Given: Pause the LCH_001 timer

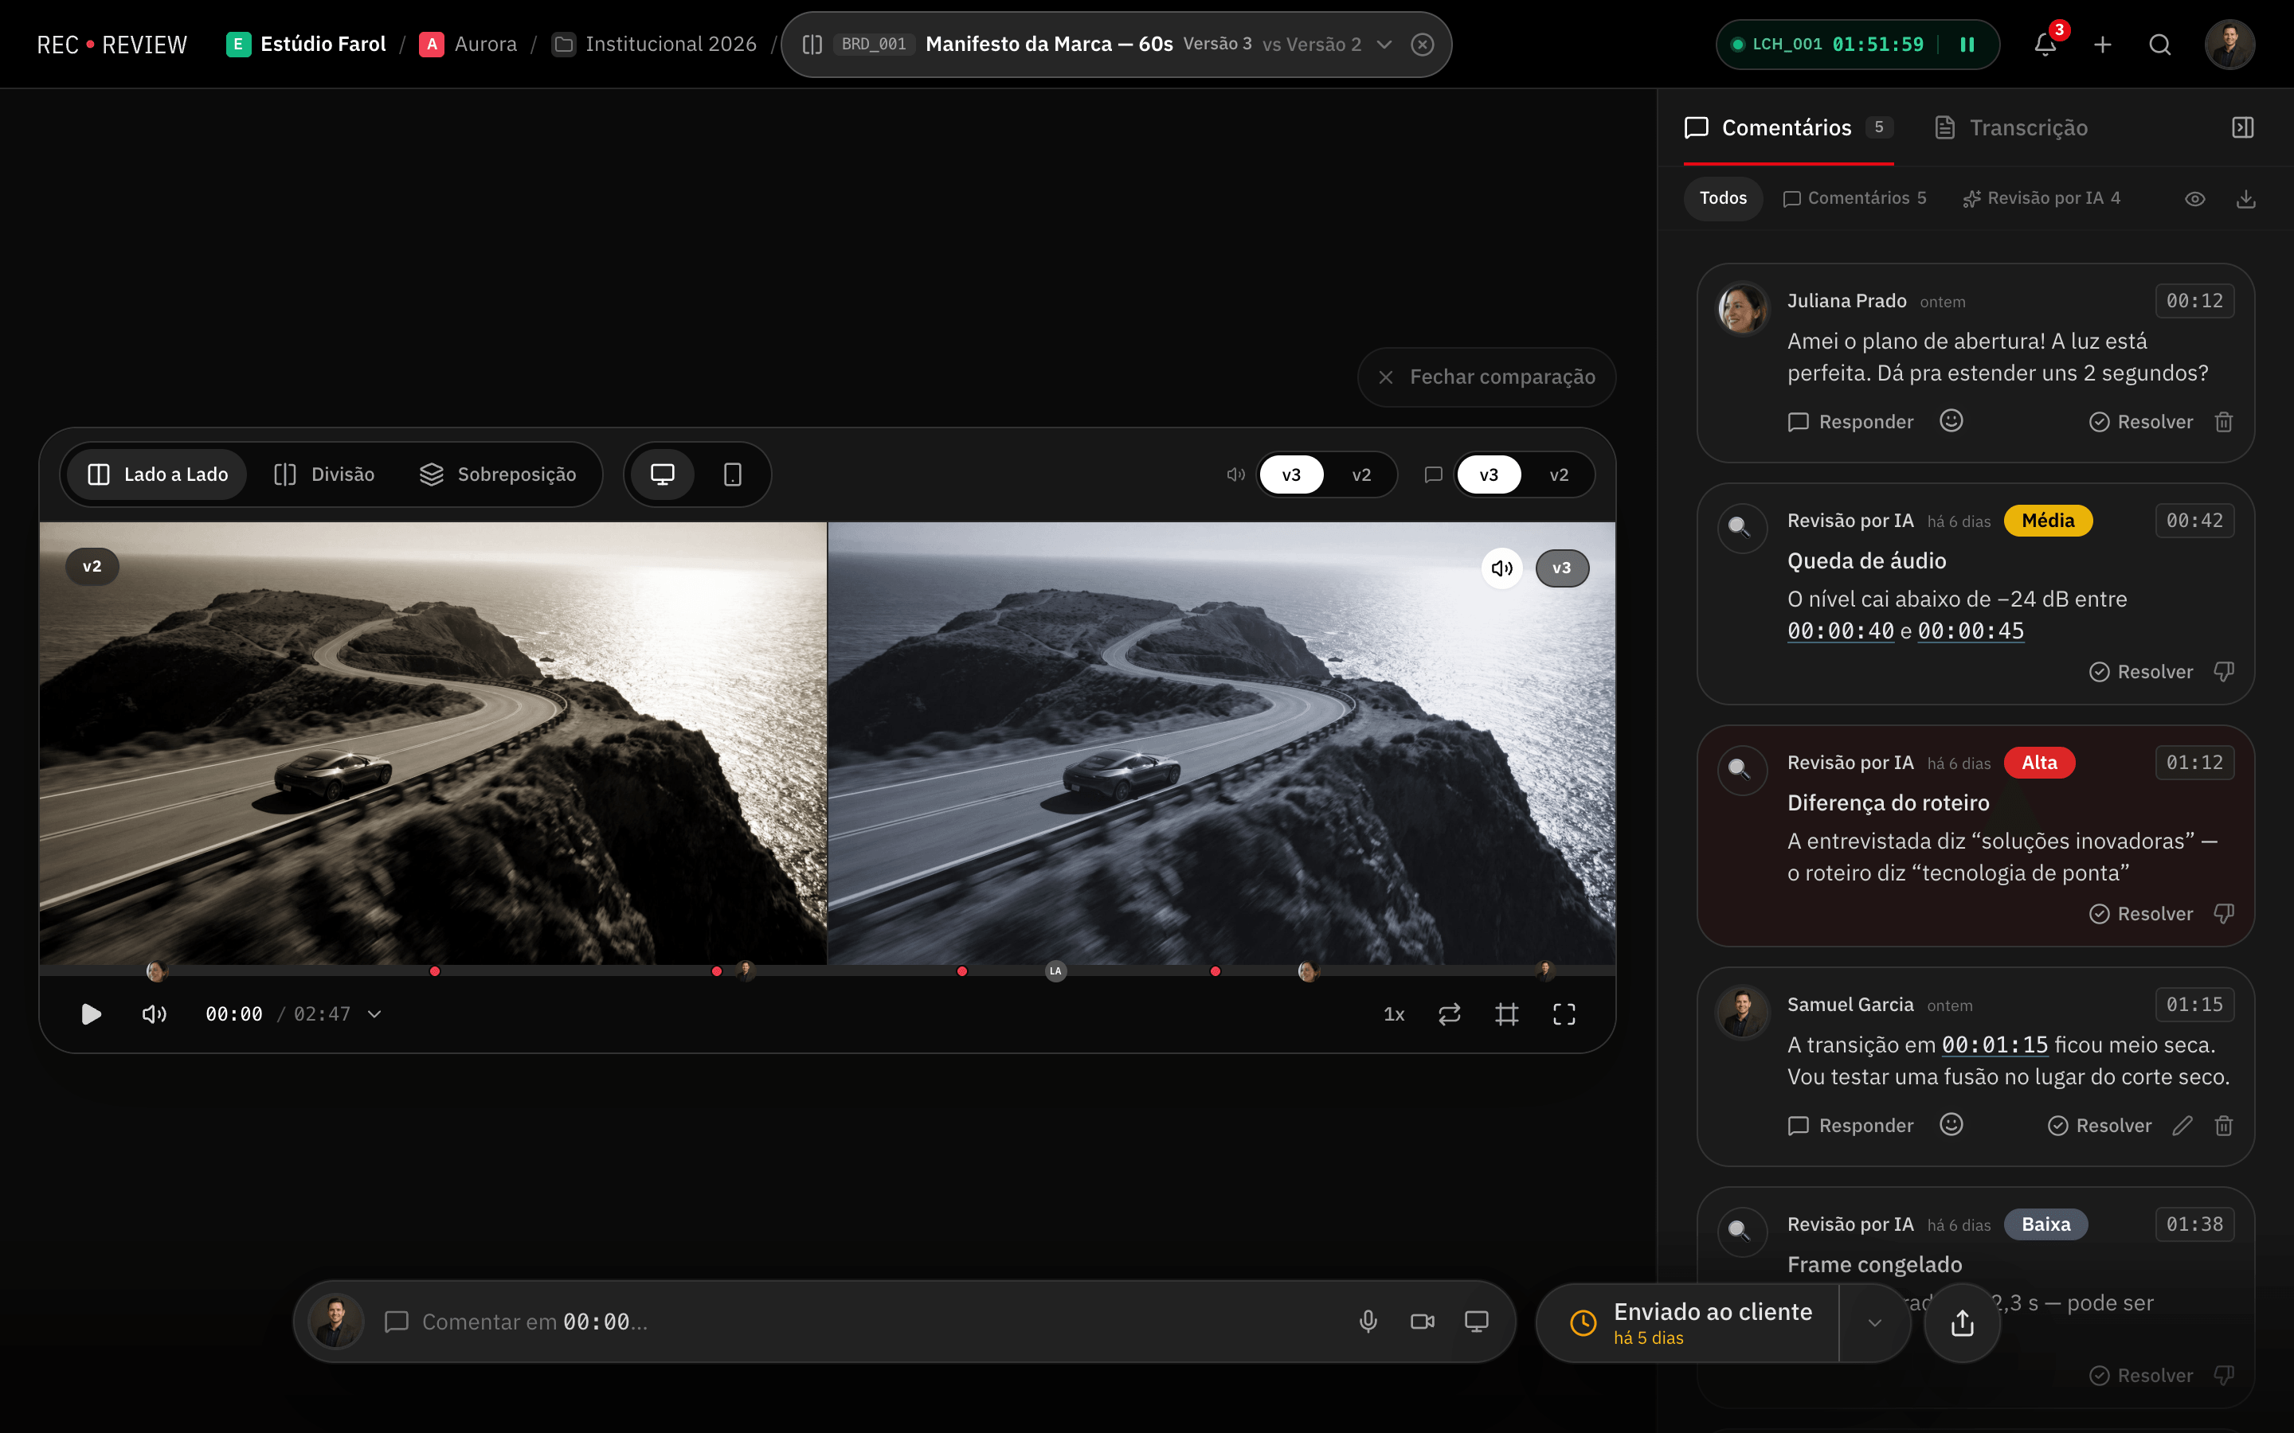Looking at the screenshot, I should [x=1967, y=45].
